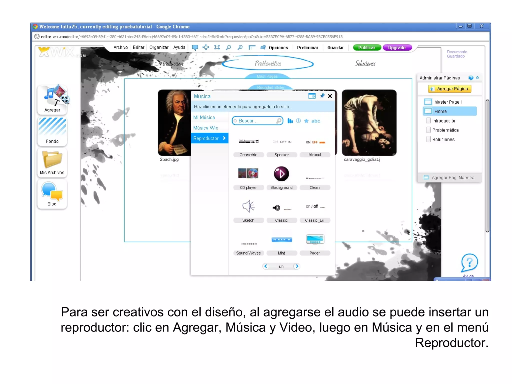
Task: Add the CD player
Action: pyautogui.click(x=248, y=178)
